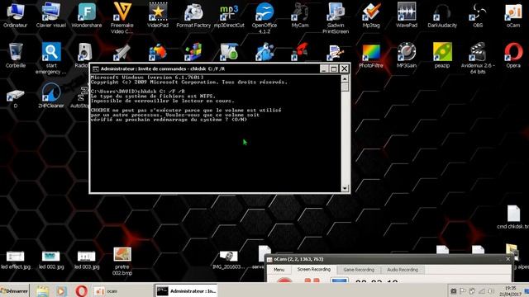This screenshot has width=529, height=297.
Task: Open the paper plane shortcut icon
Action: pyautogui.click(x=122, y=53)
